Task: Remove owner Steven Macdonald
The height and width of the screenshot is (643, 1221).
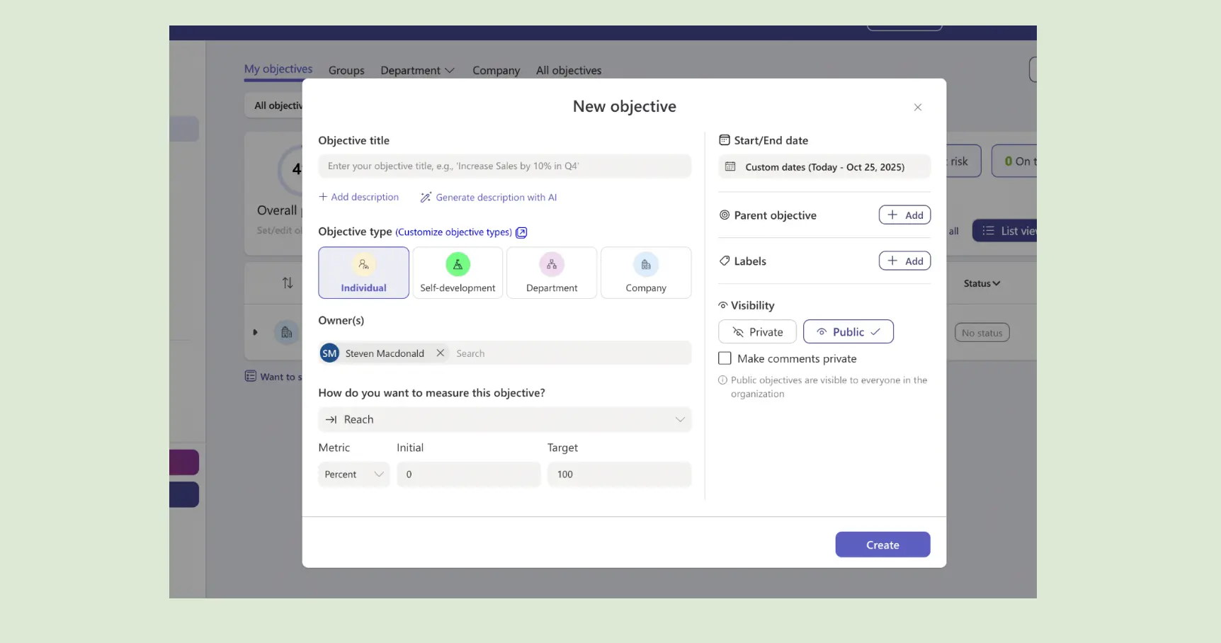Action: click(x=440, y=353)
